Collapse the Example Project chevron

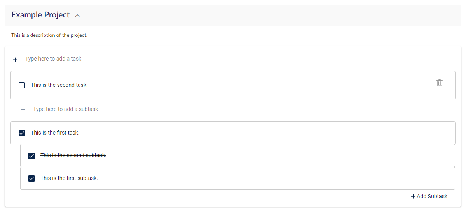click(x=78, y=16)
